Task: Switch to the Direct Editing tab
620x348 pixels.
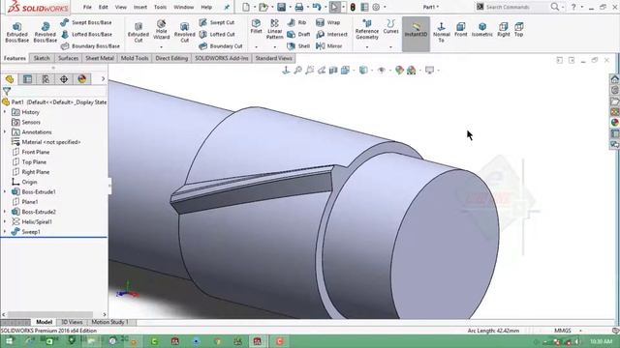Action: tap(171, 58)
